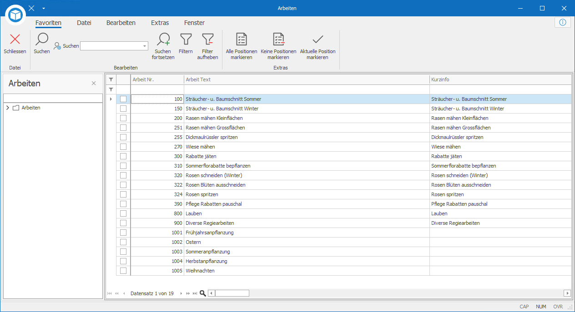
Task: Open the blue cube application menu
Action: (x=16, y=15)
